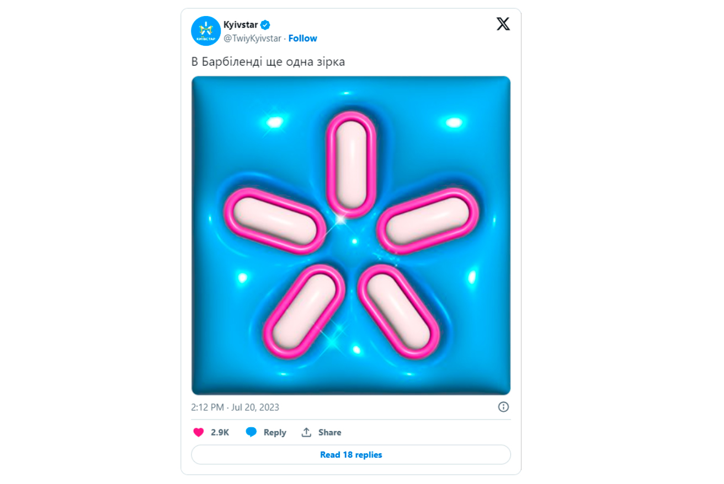Click the 2.9K likes count

[220, 432]
